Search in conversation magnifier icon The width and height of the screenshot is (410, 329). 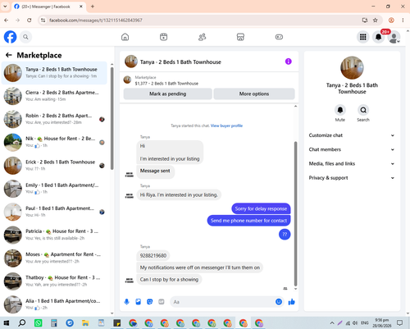coord(363,110)
